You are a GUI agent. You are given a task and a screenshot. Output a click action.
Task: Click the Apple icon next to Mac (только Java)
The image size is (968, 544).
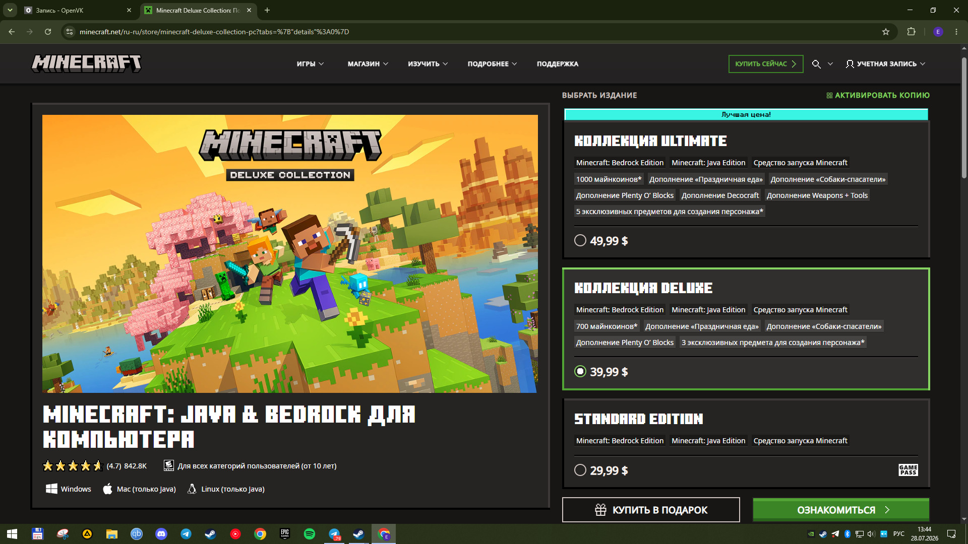(x=107, y=489)
